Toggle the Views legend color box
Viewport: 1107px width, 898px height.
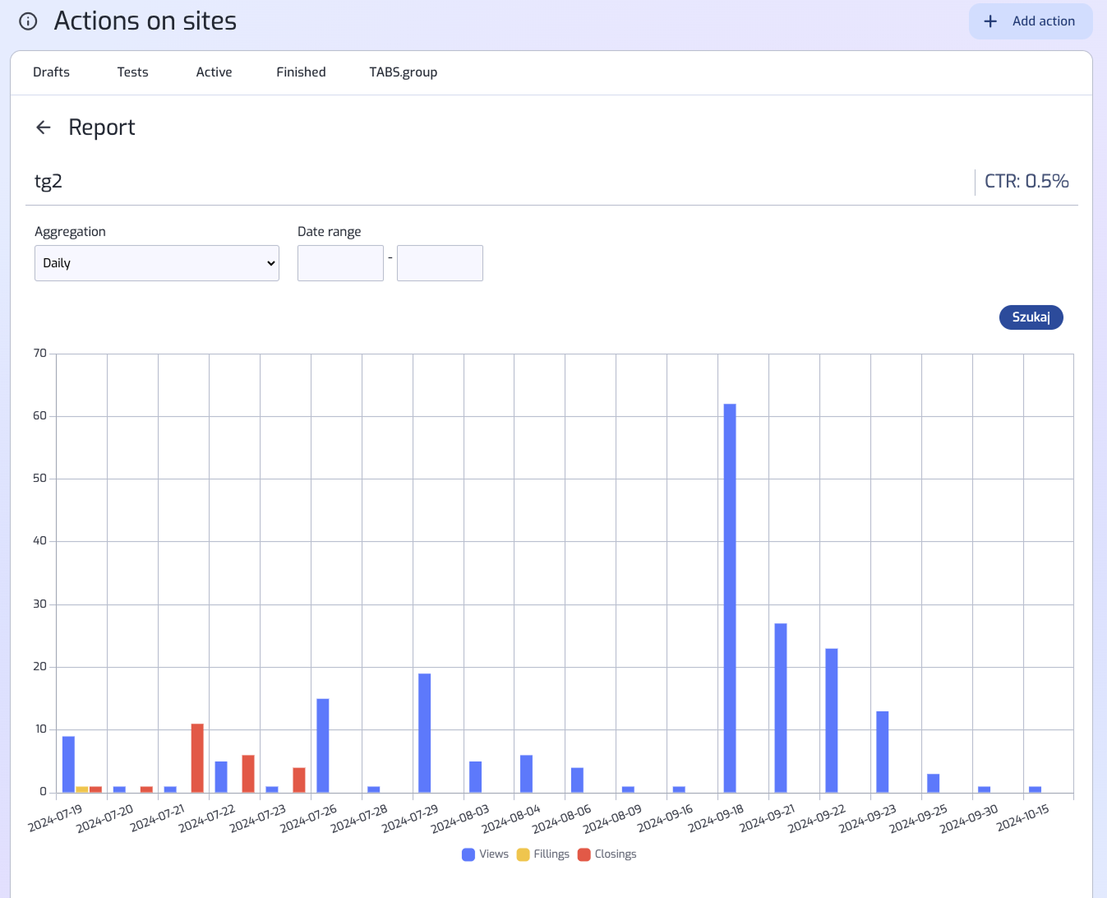(x=468, y=854)
